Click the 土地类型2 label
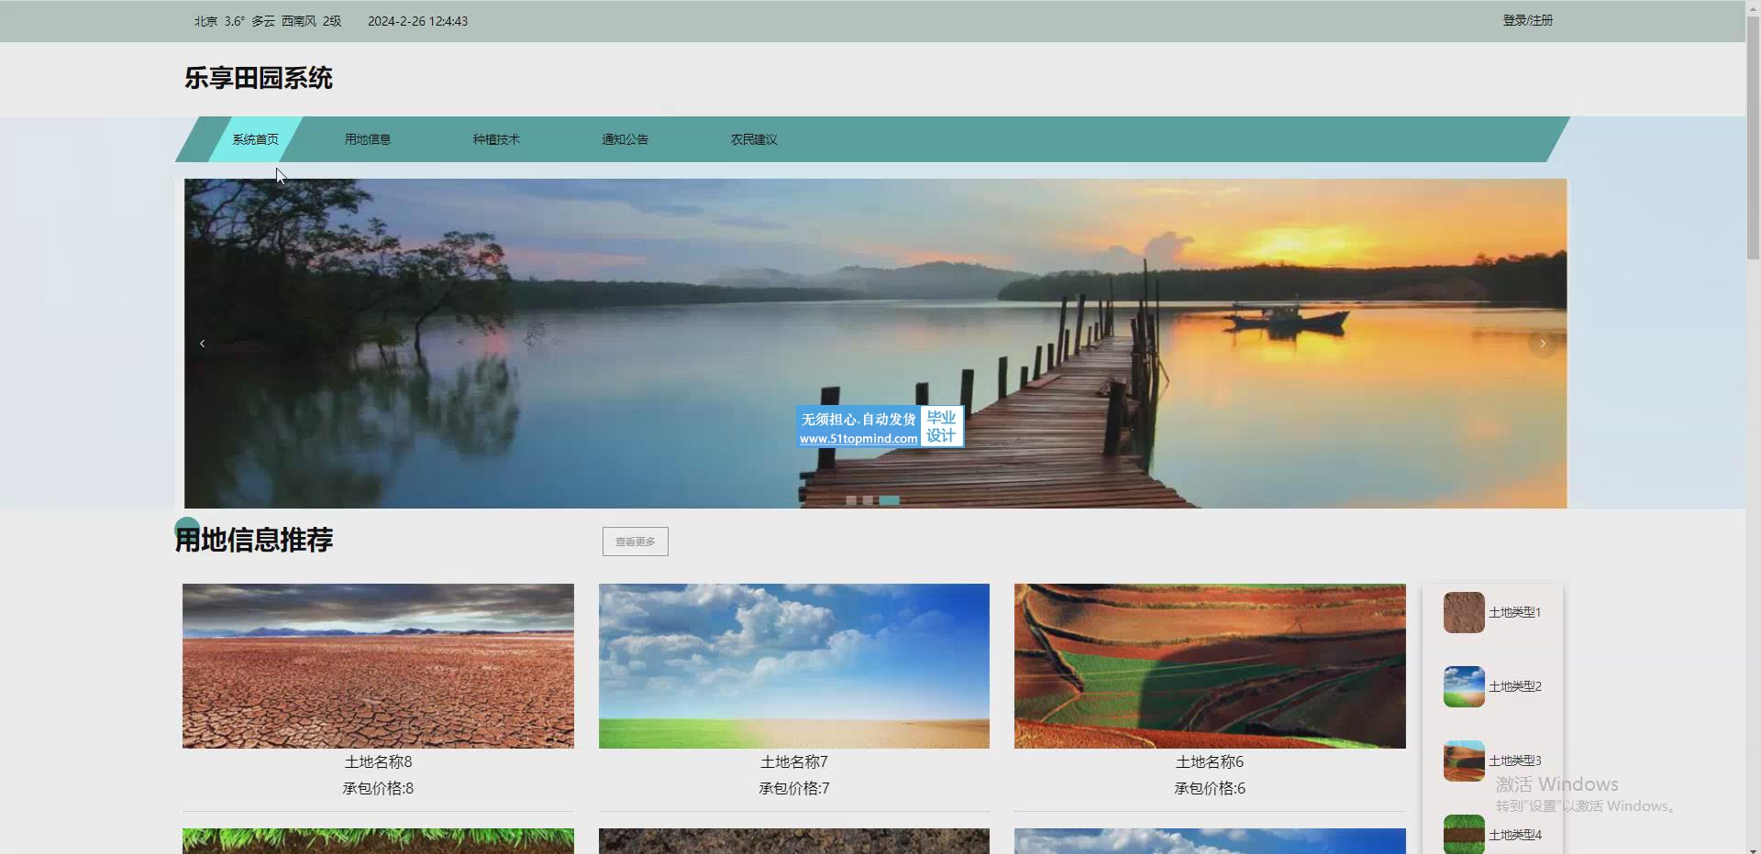Image resolution: width=1761 pixels, height=854 pixels. pos(1514,686)
